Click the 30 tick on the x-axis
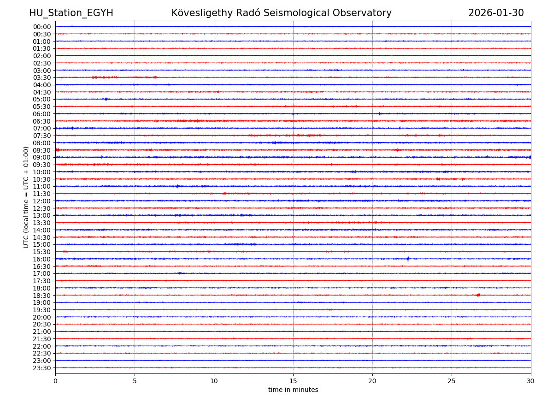 pyautogui.click(x=531, y=381)
